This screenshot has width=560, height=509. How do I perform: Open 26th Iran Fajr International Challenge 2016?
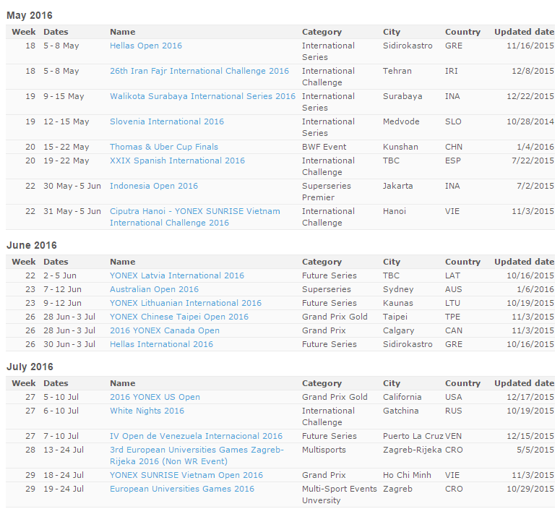199,71
